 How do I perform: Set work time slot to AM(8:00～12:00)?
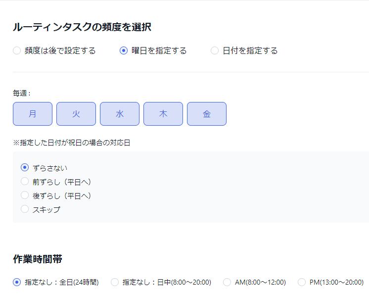227,282
